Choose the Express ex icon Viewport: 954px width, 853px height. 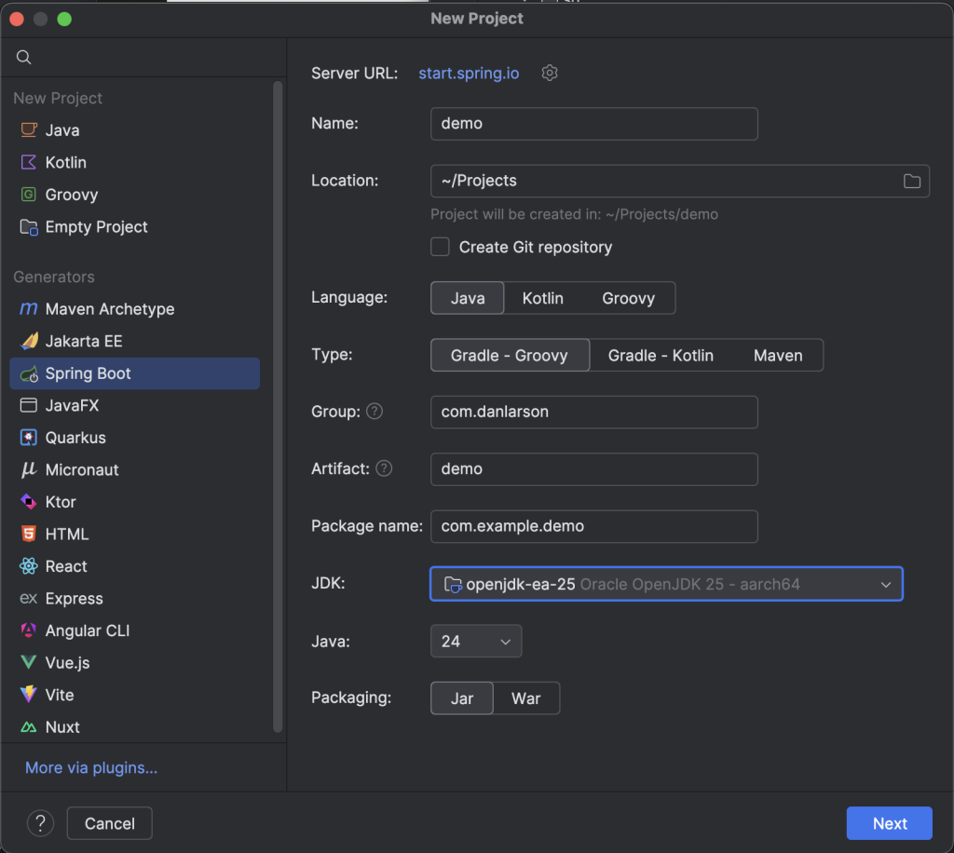click(29, 598)
